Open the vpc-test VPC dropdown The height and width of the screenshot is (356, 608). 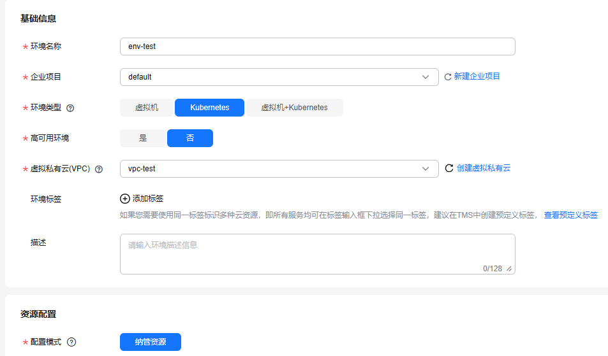tap(279, 169)
